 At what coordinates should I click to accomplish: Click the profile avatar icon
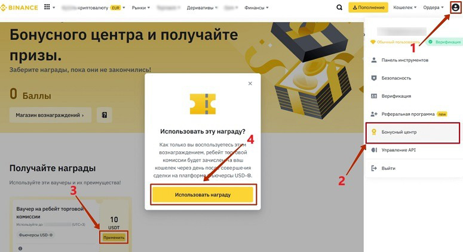(456, 7)
